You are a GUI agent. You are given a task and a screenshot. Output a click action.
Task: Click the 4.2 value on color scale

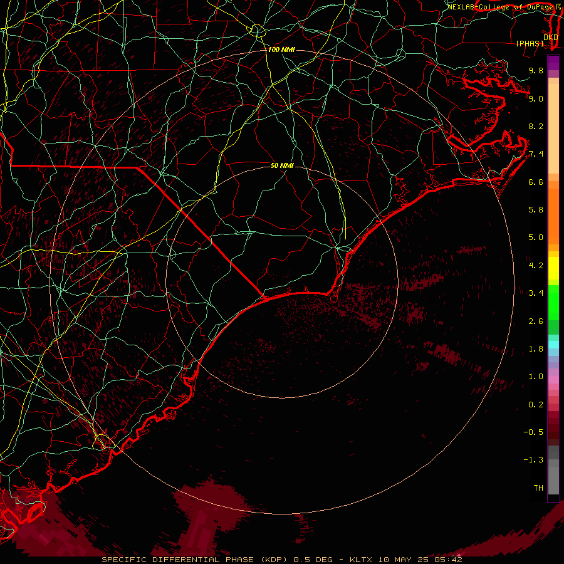pyautogui.click(x=536, y=266)
